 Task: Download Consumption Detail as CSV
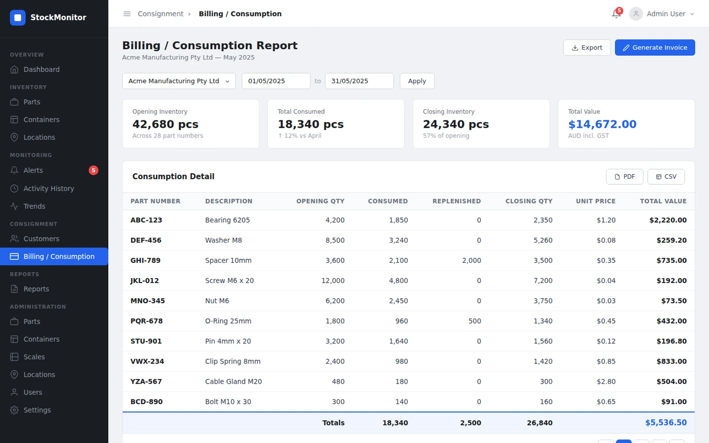click(x=666, y=177)
